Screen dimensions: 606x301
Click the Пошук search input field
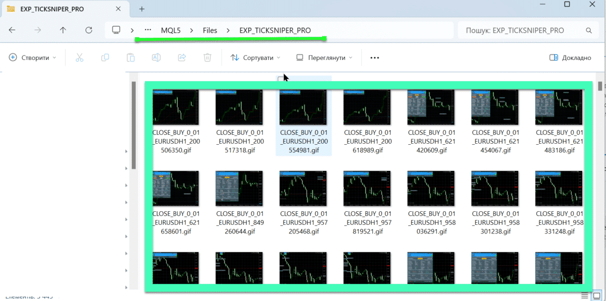click(523, 30)
